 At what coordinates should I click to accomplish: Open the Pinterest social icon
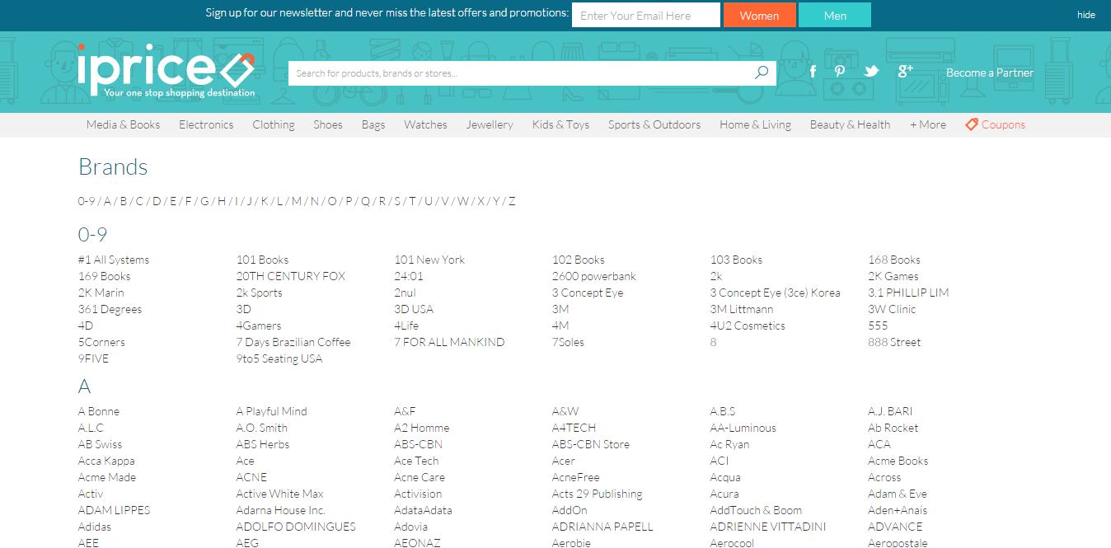coord(839,72)
